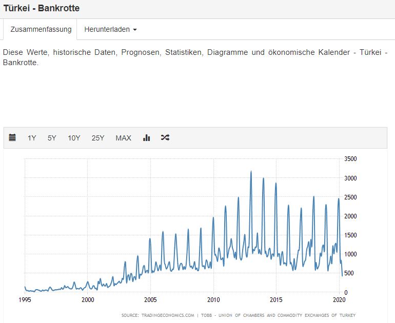
Task: Select the 1Y time range
Action: (x=32, y=138)
